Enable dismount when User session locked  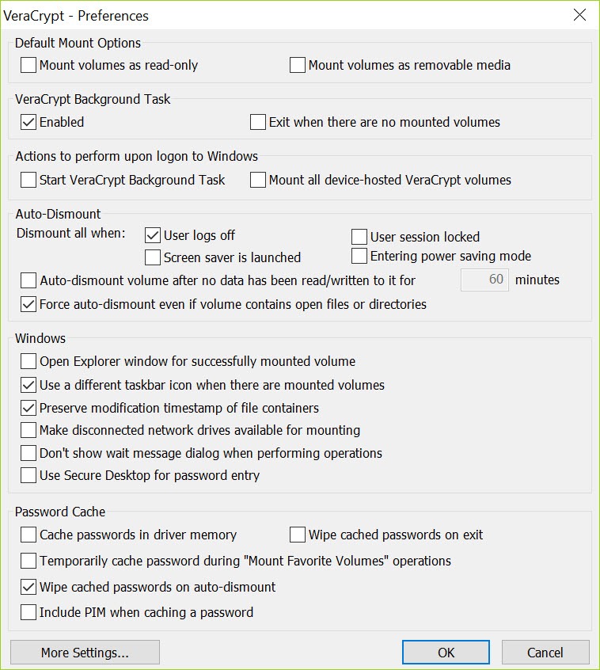pos(359,236)
